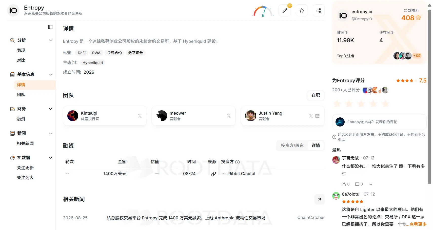Select 融资 in sidebar
433x230 pixels.
pos(21,119)
